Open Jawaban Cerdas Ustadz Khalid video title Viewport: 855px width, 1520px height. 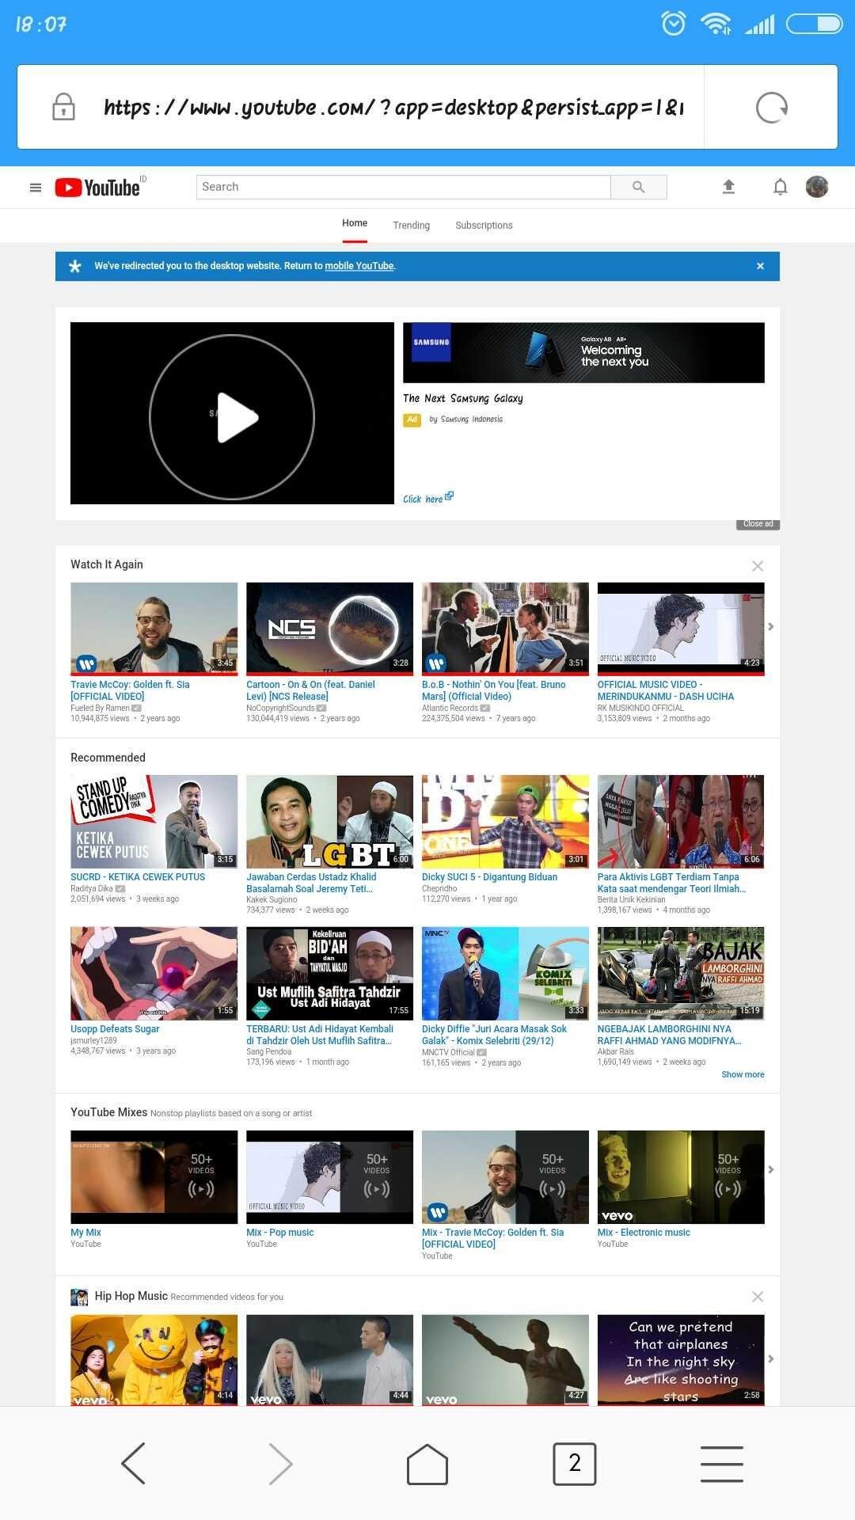(x=311, y=883)
